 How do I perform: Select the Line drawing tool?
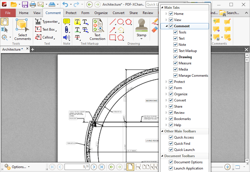pos(113,22)
